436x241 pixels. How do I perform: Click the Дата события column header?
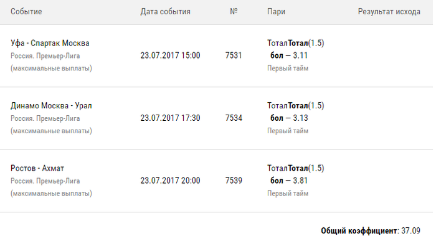coord(165,12)
